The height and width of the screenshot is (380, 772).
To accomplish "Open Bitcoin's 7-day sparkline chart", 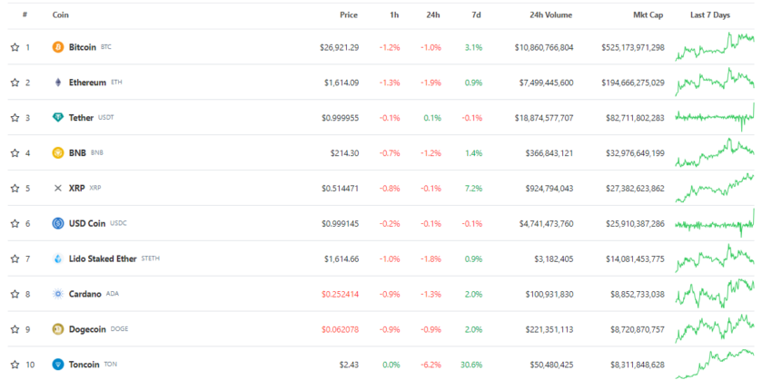I will pos(715,46).
